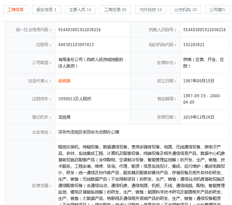Switch to the 工商信息 tab
Viewport: 232px width, 205px height.
click(16, 10)
